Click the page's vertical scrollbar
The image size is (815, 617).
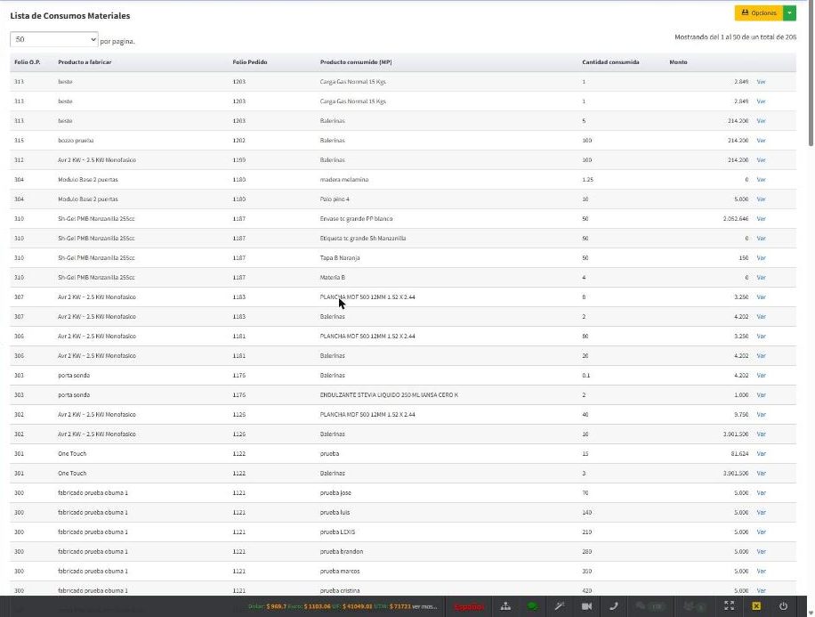tap(811, 73)
